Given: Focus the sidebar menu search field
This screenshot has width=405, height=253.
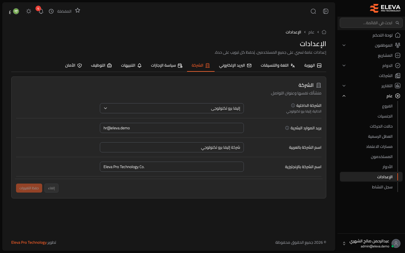Looking at the screenshot, I should tap(371, 23).
